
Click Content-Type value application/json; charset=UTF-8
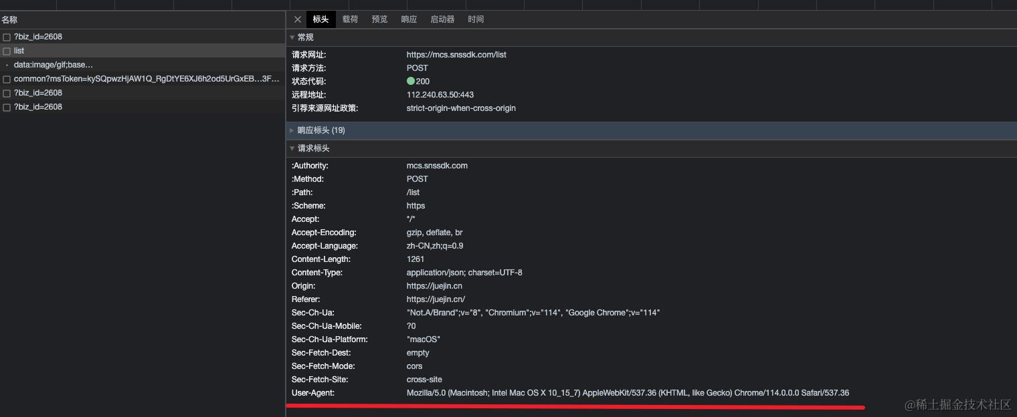point(464,273)
